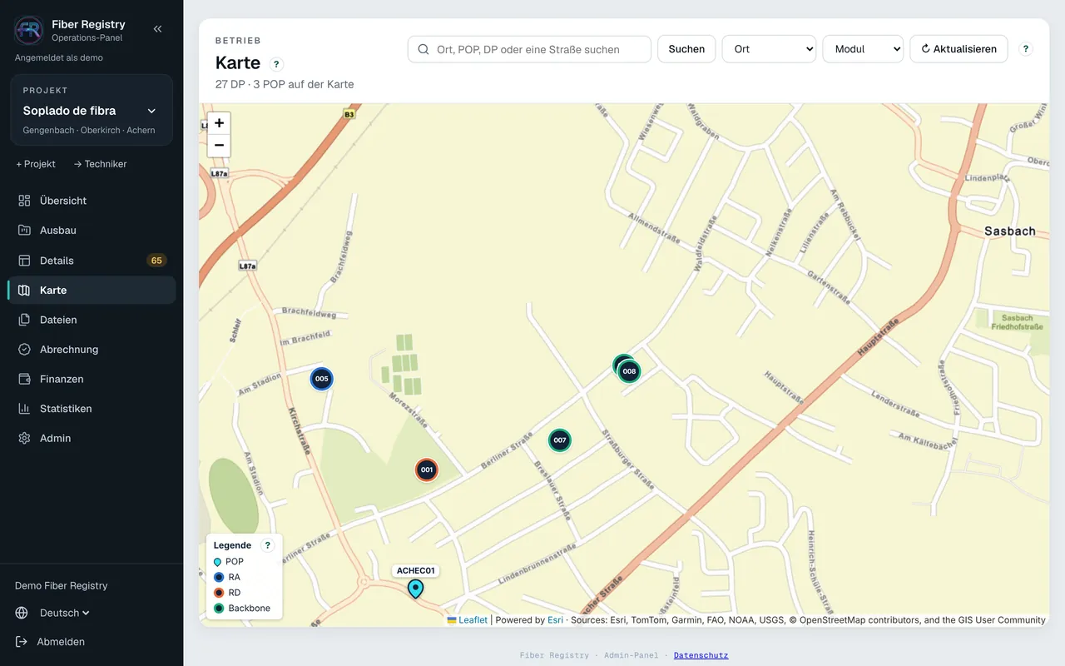Screen dimensions: 1065x666
Task: Open Admin settings in the sidebar
Action: [x=92, y=439]
